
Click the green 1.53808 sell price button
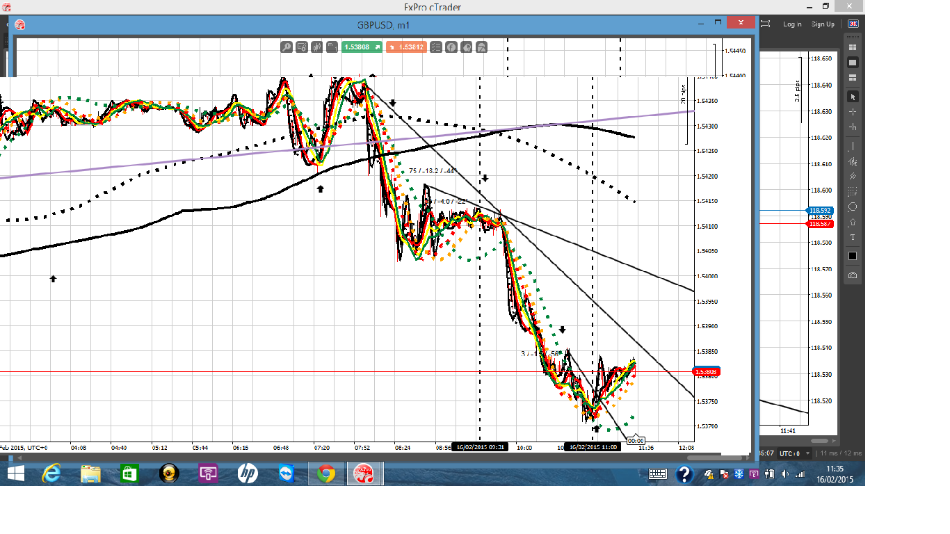tap(362, 47)
